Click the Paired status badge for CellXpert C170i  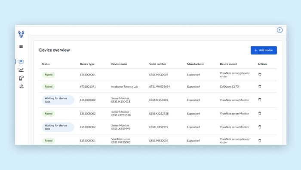[x=48, y=87]
